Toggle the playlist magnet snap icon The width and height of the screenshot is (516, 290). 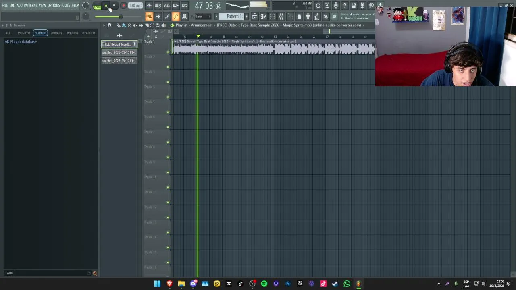[x=109, y=25]
